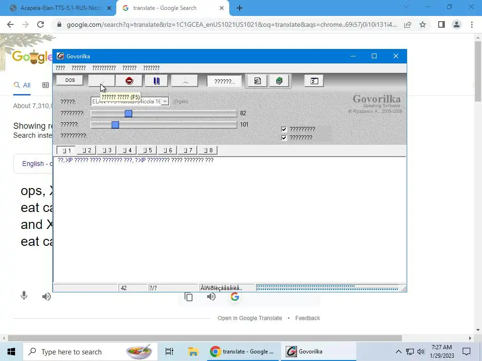Open the first '????' menu in Govorilka
Viewport: 482px width, 361px height.
pyautogui.click(x=60, y=68)
